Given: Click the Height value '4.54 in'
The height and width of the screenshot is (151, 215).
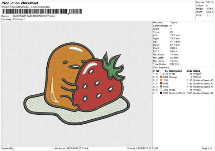Looking at the screenshot, I should [210, 9].
